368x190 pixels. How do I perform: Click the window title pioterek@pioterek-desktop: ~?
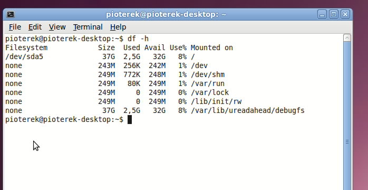pyautogui.click(x=166, y=15)
